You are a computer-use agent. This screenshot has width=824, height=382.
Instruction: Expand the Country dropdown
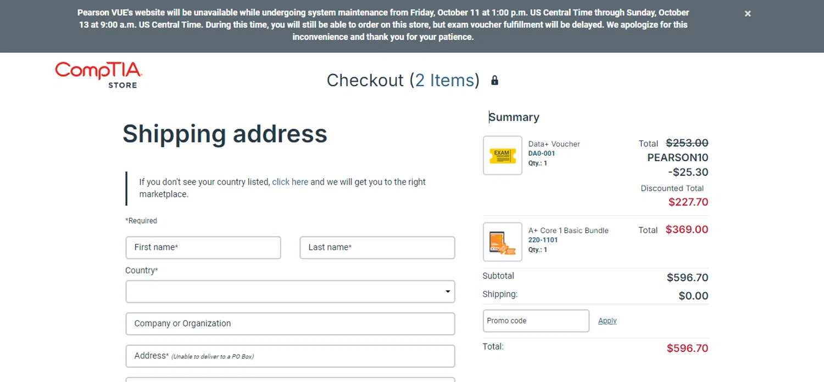point(290,292)
